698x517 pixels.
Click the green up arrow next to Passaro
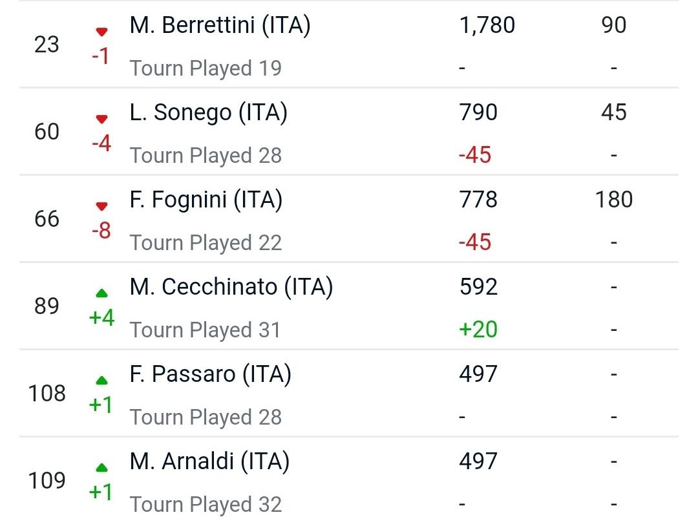(x=101, y=381)
